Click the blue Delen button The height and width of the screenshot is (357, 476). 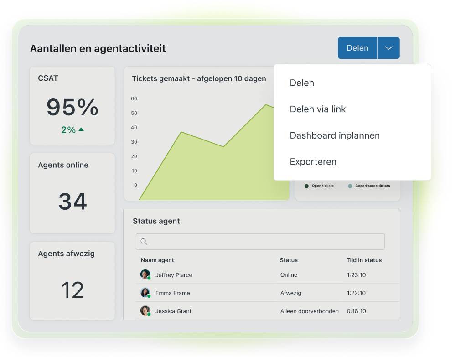(x=357, y=48)
